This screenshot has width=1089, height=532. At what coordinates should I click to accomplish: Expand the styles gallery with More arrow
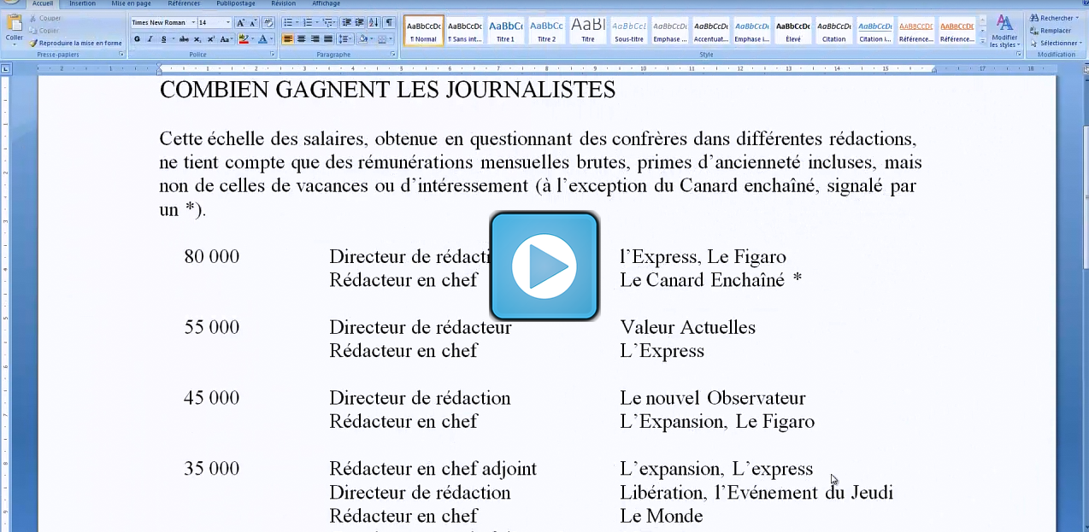(981, 42)
